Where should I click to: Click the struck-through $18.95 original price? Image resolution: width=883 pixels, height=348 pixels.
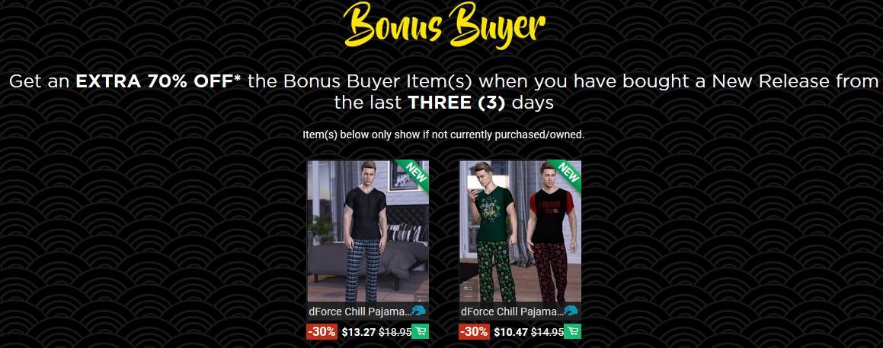[x=395, y=332]
